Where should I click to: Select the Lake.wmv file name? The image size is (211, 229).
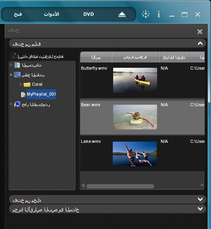click(x=91, y=141)
